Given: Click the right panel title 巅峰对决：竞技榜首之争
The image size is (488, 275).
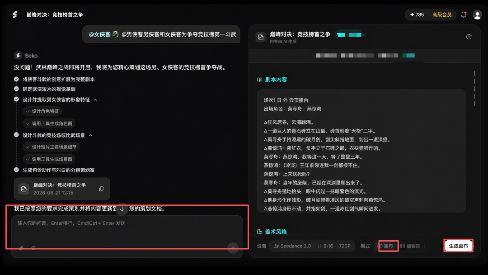Looking at the screenshot, I should [x=300, y=34].
